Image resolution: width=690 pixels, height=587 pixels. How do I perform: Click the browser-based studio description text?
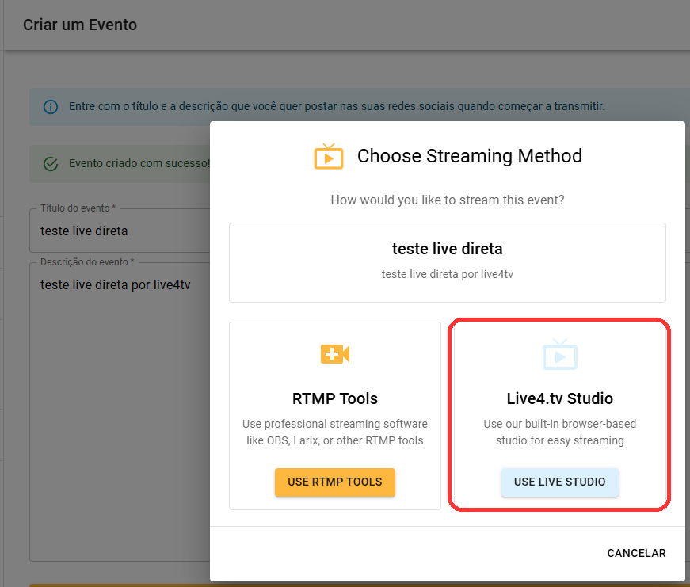point(560,432)
